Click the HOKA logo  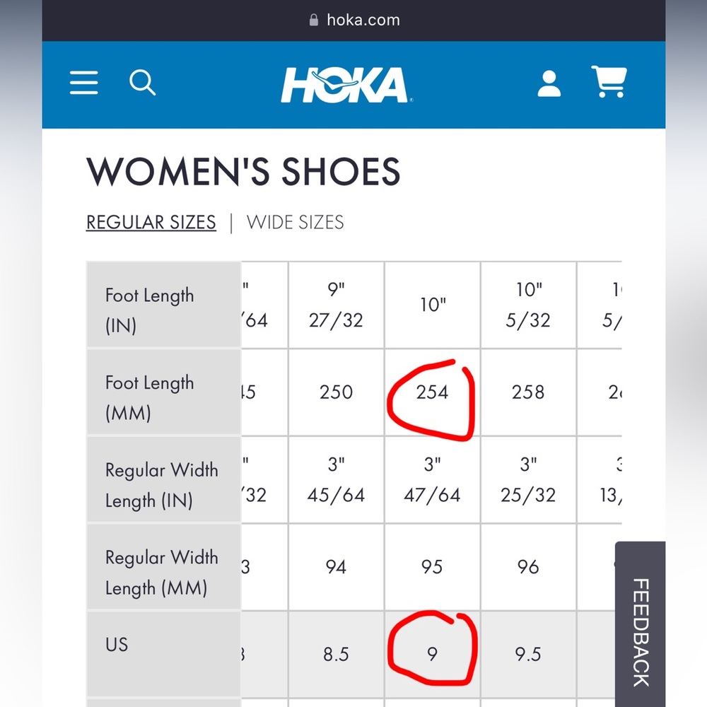tap(346, 85)
